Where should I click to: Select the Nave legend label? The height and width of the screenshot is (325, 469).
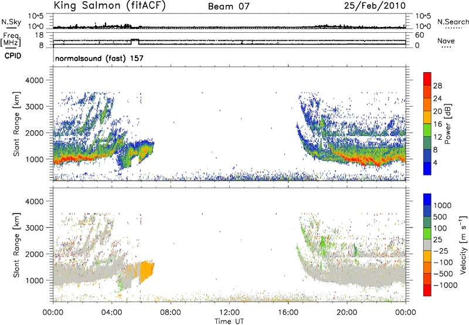[x=446, y=40]
